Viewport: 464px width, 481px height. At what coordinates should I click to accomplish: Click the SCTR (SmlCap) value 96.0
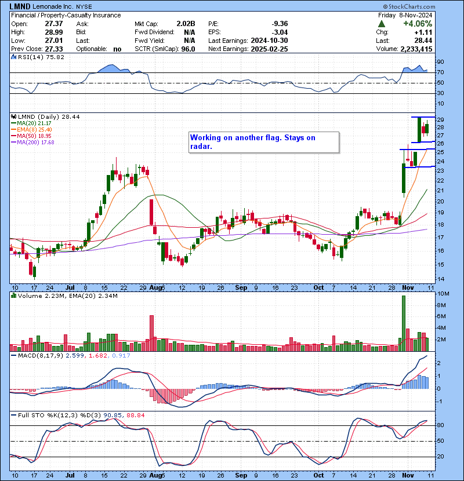(188, 49)
